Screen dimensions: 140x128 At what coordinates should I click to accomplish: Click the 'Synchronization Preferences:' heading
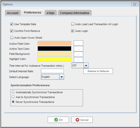click(x=30, y=85)
